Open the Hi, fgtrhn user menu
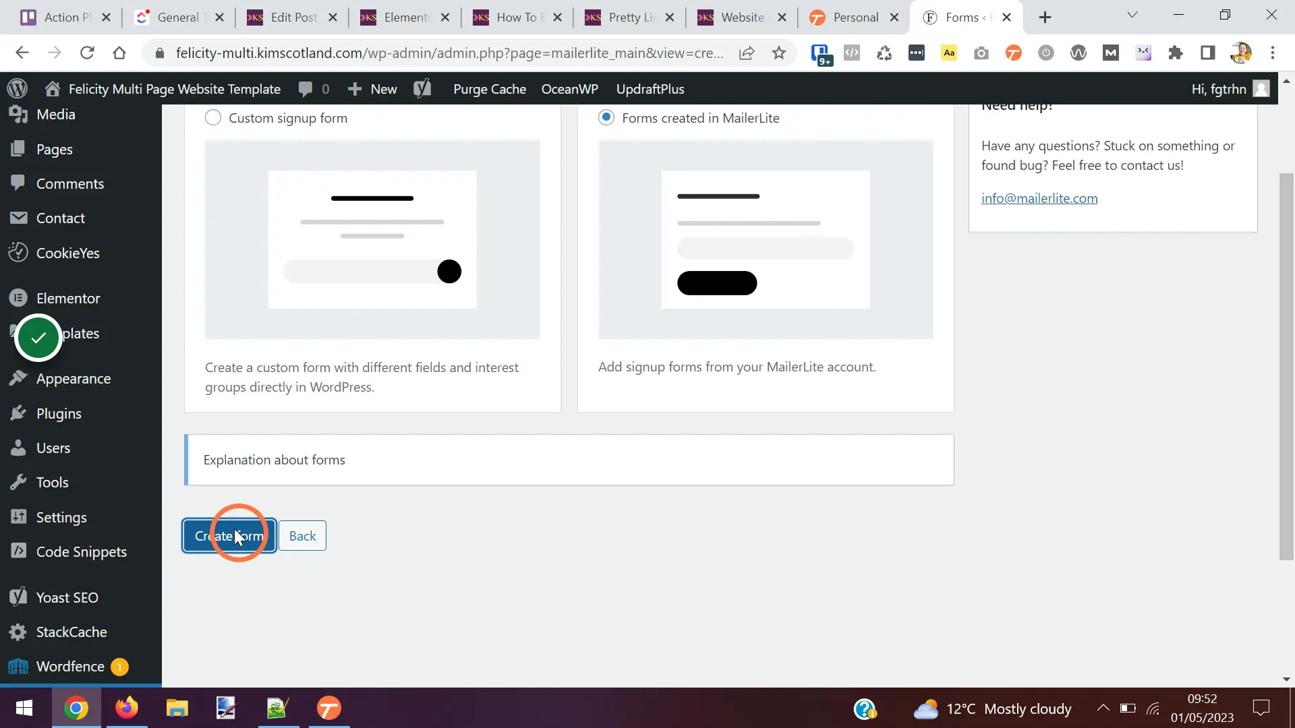This screenshot has height=728, width=1295. (1231, 89)
